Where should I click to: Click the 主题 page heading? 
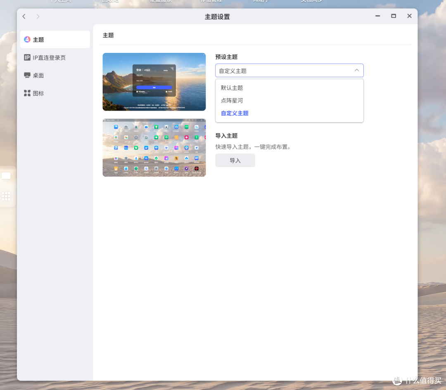pyautogui.click(x=108, y=35)
